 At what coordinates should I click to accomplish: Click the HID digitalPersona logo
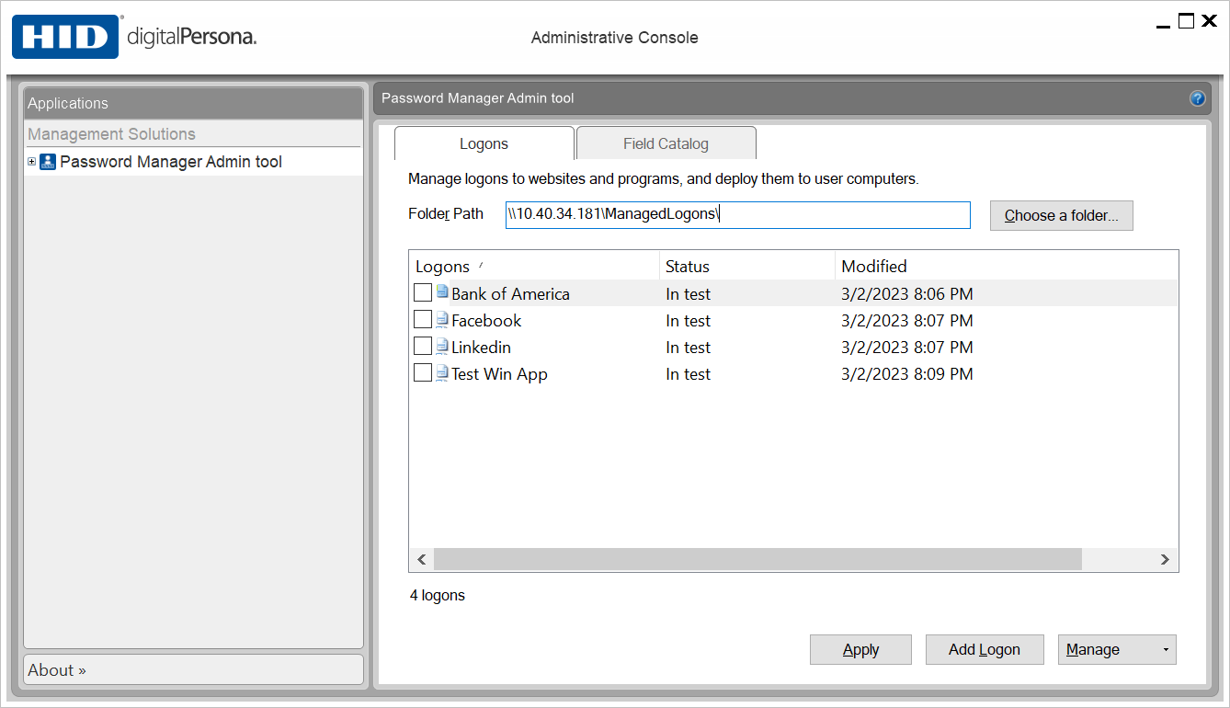click(134, 37)
